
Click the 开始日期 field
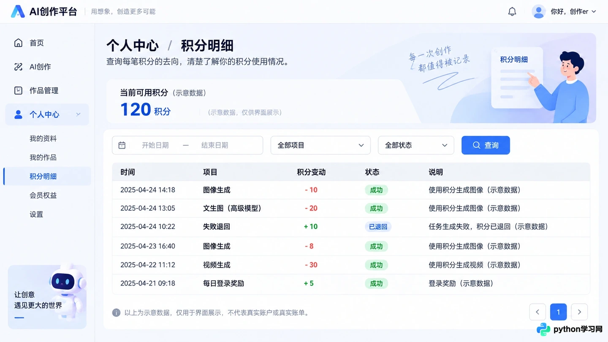tap(155, 145)
